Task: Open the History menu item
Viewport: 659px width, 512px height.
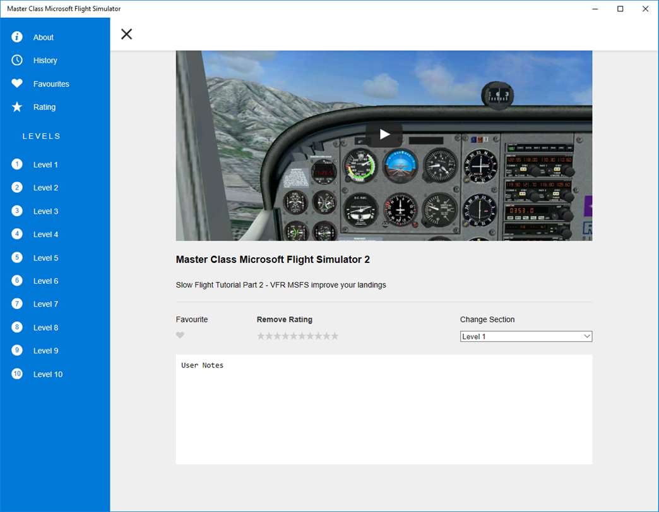Action: tap(45, 60)
